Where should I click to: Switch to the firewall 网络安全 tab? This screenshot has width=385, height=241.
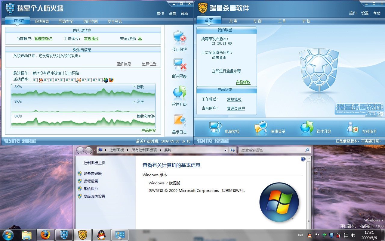(x=66, y=21)
